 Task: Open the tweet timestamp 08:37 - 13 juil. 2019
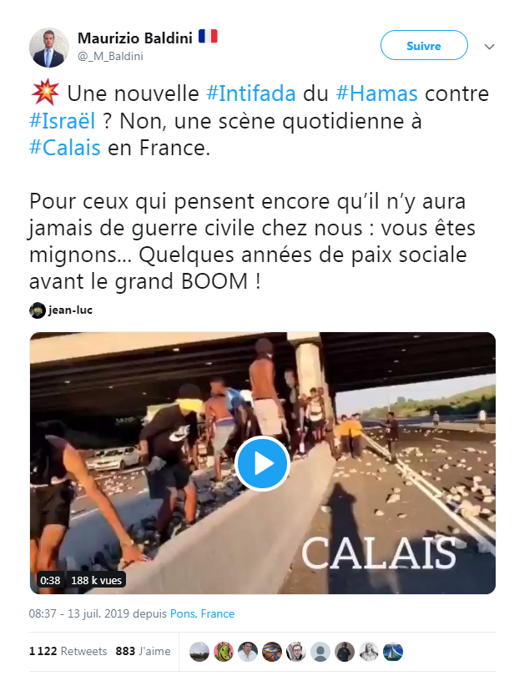(79, 613)
